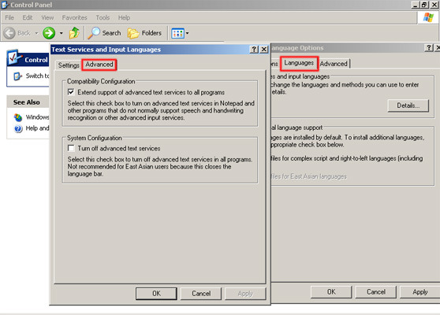Click the "System Configuration" group label
The height and width of the screenshot is (315, 440).
95,138
